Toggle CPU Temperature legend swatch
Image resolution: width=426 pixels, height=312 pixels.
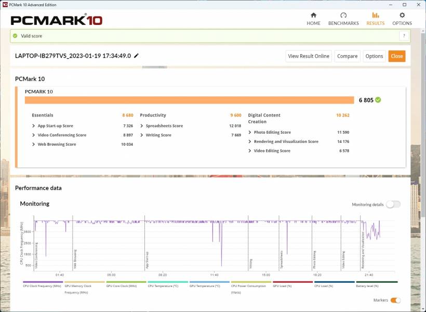(168, 282)
